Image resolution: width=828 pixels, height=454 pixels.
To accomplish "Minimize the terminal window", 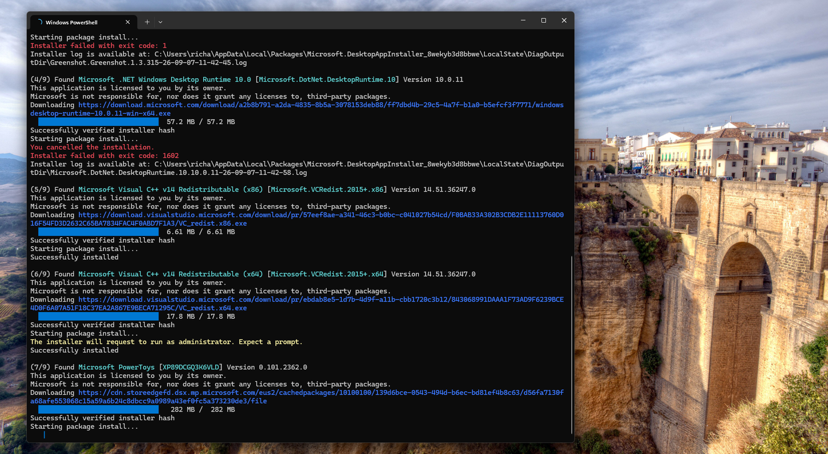I will point(523,20).
